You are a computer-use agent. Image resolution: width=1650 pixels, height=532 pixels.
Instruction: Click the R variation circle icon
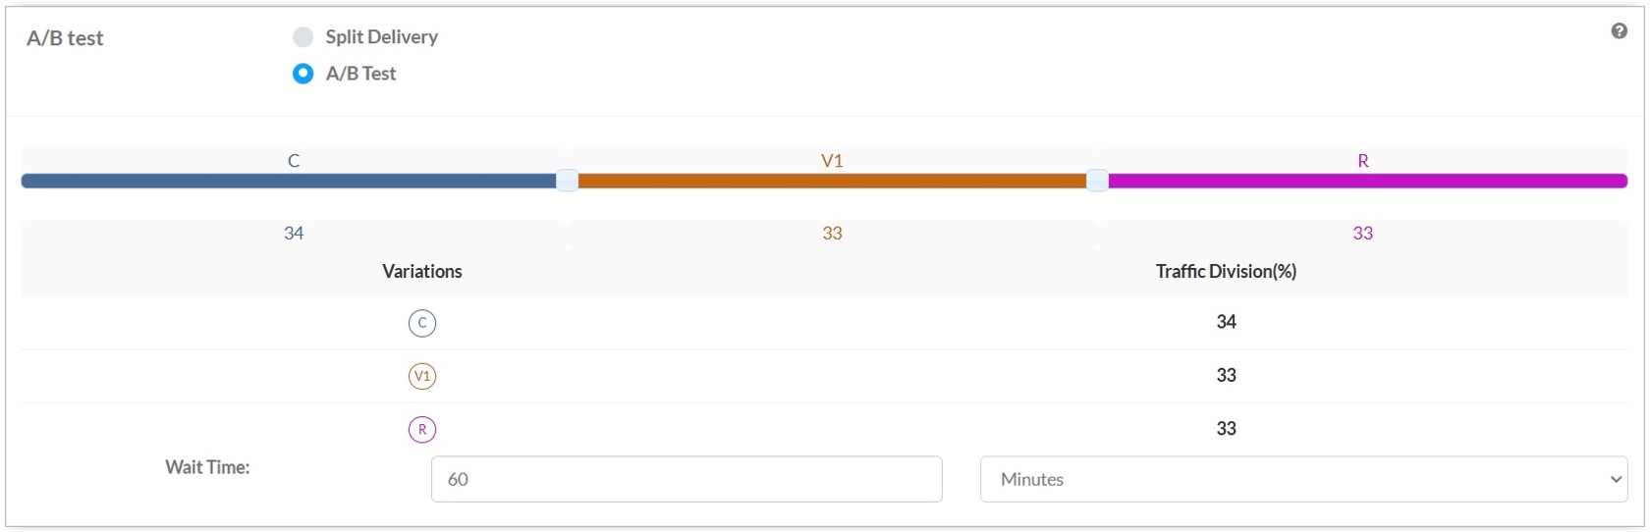tap(422, 429)
